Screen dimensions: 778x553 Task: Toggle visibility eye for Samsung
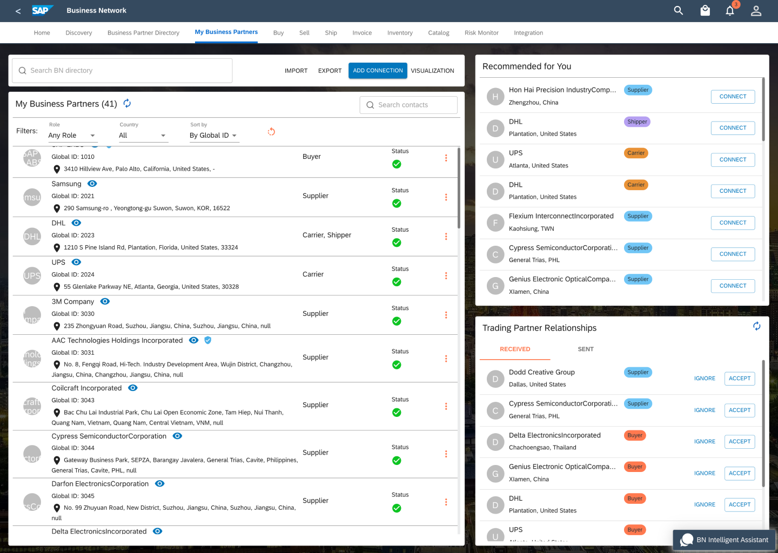point(92,184)
